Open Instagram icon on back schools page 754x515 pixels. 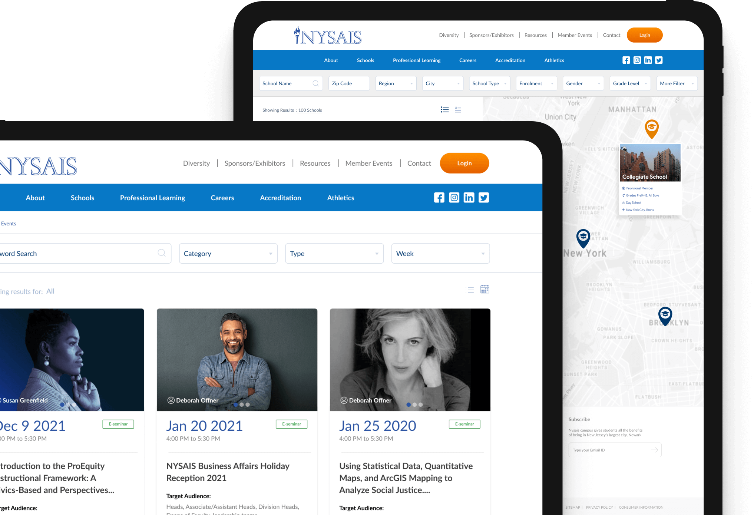637,60
